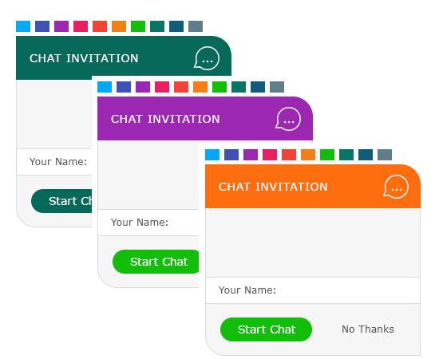Click the chat bubble icon in purple header

point(288,119)
